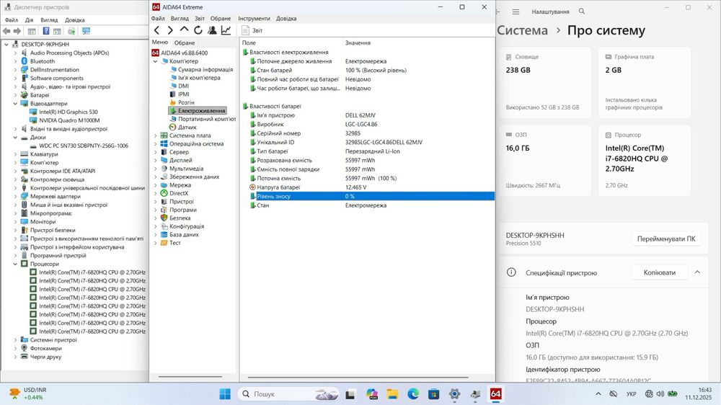This screenshot has width=721, height=405.
Task: Click Device Manager scan hardware monitor icon
Action: (86, 31)
